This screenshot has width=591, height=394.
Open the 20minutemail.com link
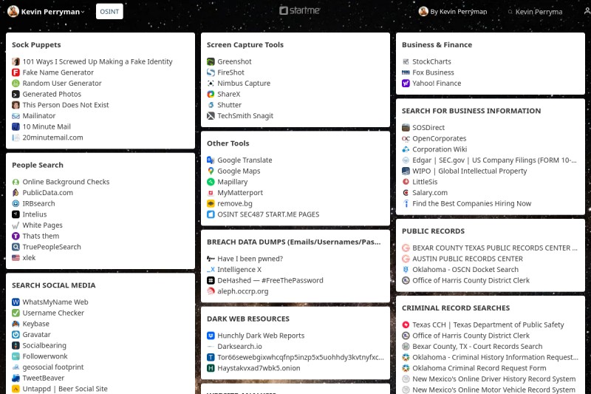52,137
